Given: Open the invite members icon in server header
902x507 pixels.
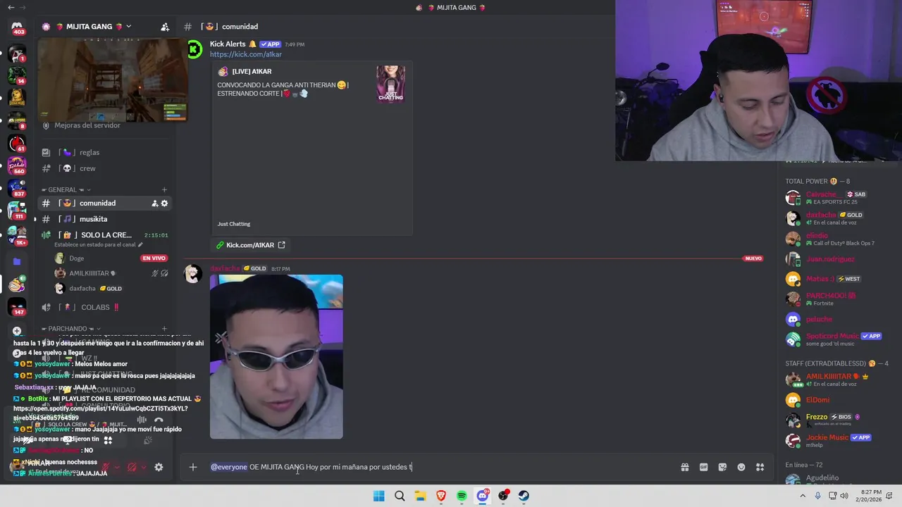Looking at the screenshot, I should (164, 27).
